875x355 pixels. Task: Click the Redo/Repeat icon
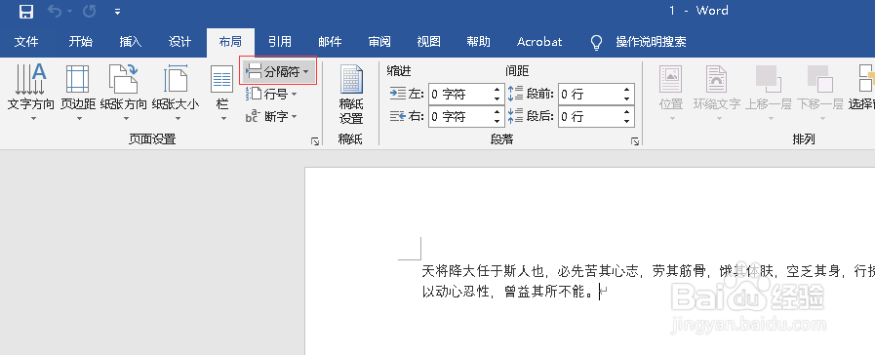coord(90,11)
